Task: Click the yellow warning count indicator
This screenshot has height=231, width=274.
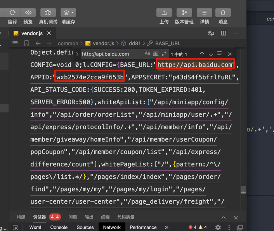Action: (203, 227)
